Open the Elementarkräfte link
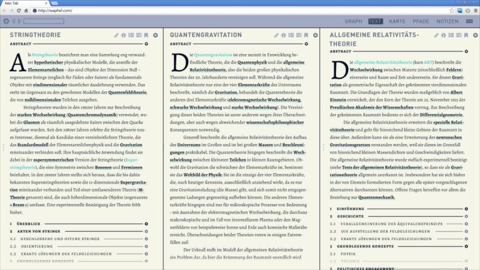Screen dimensions: 480x270 [x=254, y=85]
